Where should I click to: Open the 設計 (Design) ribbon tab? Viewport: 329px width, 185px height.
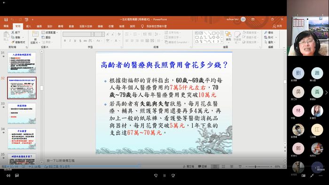[50, 26]
